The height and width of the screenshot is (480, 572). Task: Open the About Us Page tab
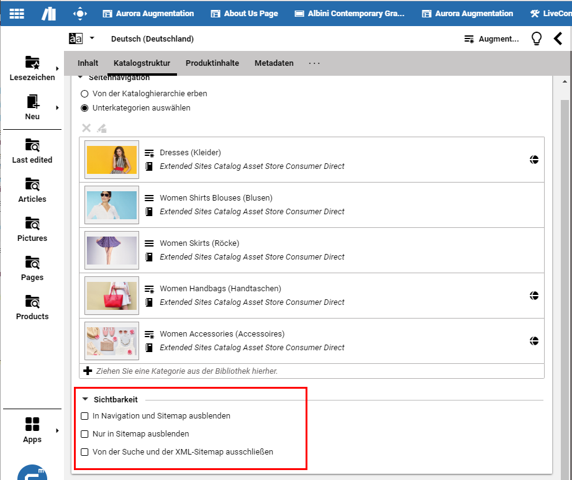(x=244, y=14)
